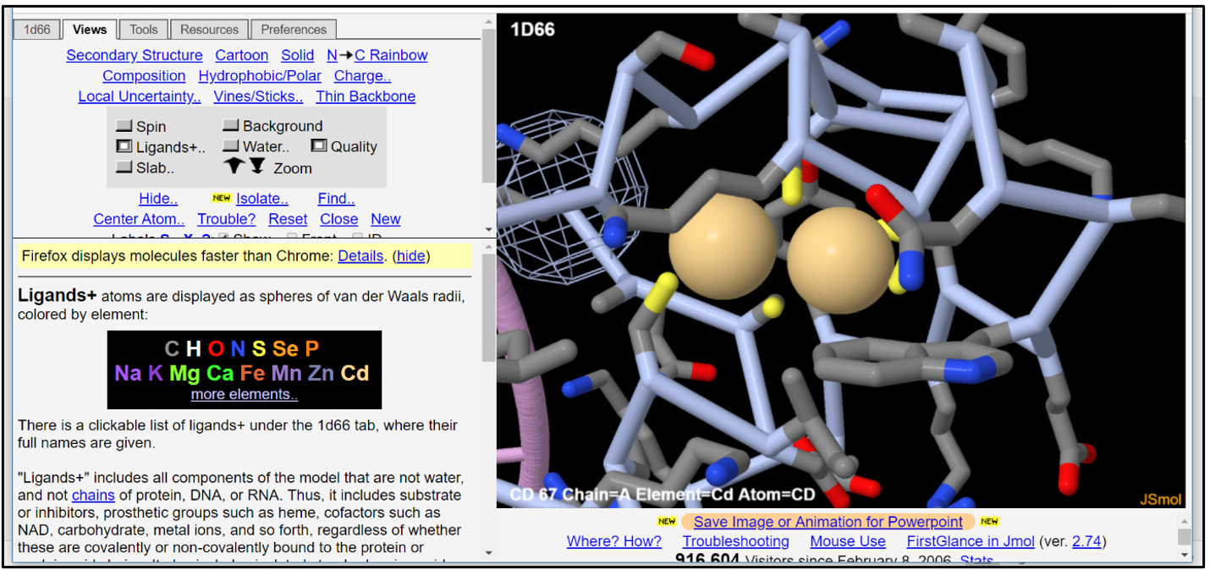Show the Secondary Structure view

point(135,55)
